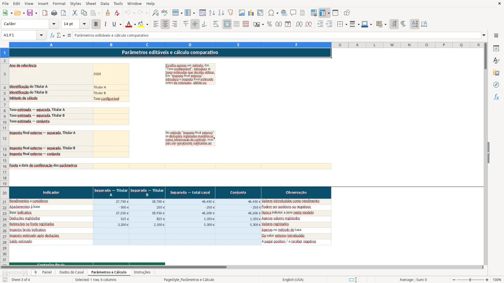This screenshot has height=283, width=504.
Task: Toggle Wrap Text
Action: (x=216, y=24)
